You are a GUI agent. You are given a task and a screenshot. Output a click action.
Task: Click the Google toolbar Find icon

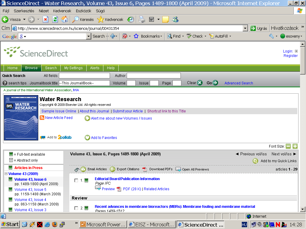pos(170,36)
